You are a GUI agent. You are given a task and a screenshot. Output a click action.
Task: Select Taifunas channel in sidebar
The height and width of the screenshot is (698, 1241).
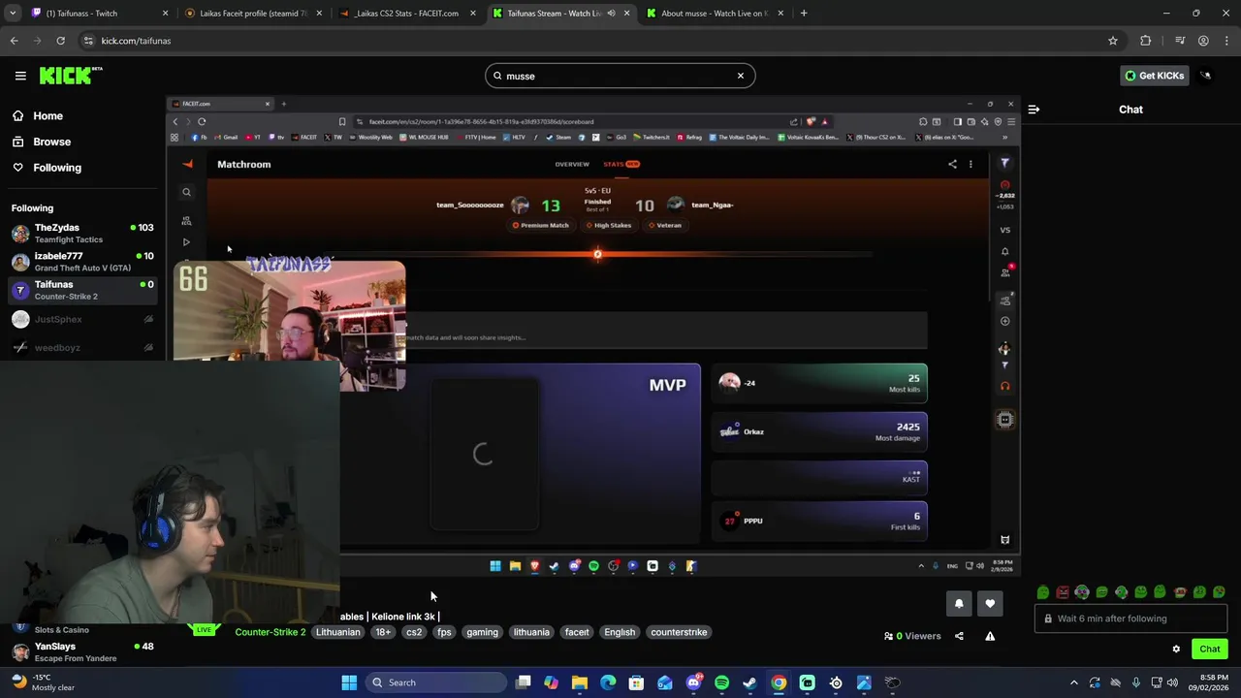[82, 290]
